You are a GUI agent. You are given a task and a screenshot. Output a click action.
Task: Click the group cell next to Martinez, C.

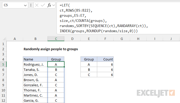[56, 96]
